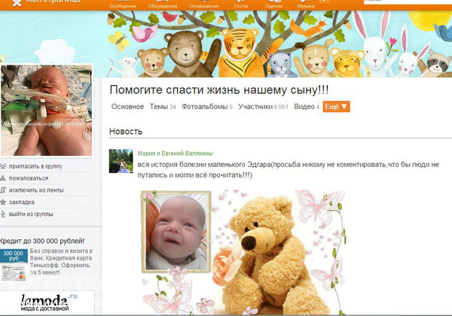Open Гости in the orange top bar

click(241, 5)
